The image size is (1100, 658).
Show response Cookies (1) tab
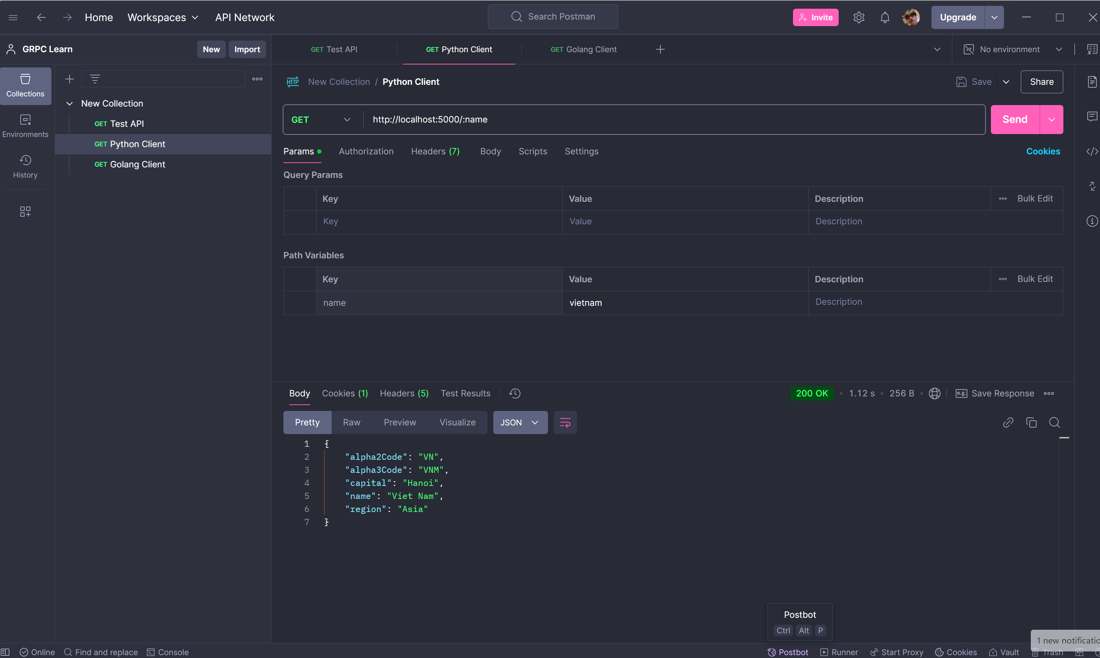[345, 393]
